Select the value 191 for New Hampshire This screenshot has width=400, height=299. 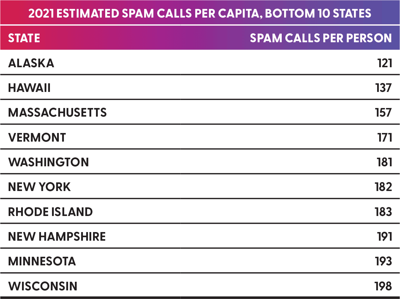point(385,237)
